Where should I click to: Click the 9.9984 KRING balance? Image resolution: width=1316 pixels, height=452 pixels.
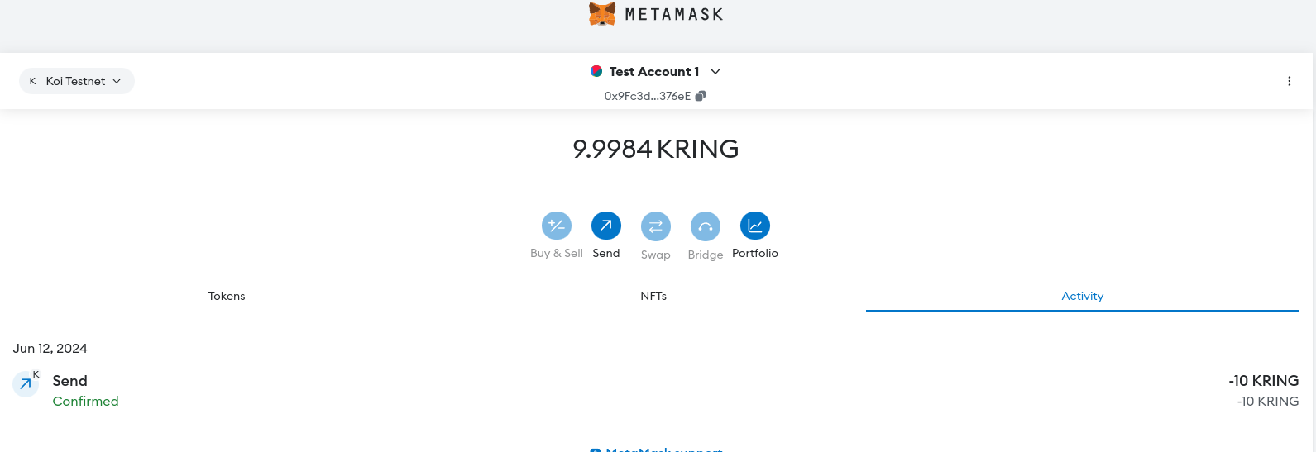pos(655,149)
